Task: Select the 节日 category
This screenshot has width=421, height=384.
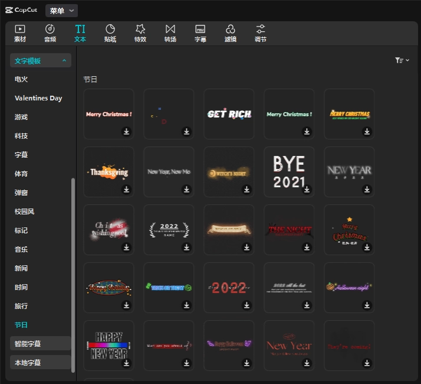Action: click(21, 325)
